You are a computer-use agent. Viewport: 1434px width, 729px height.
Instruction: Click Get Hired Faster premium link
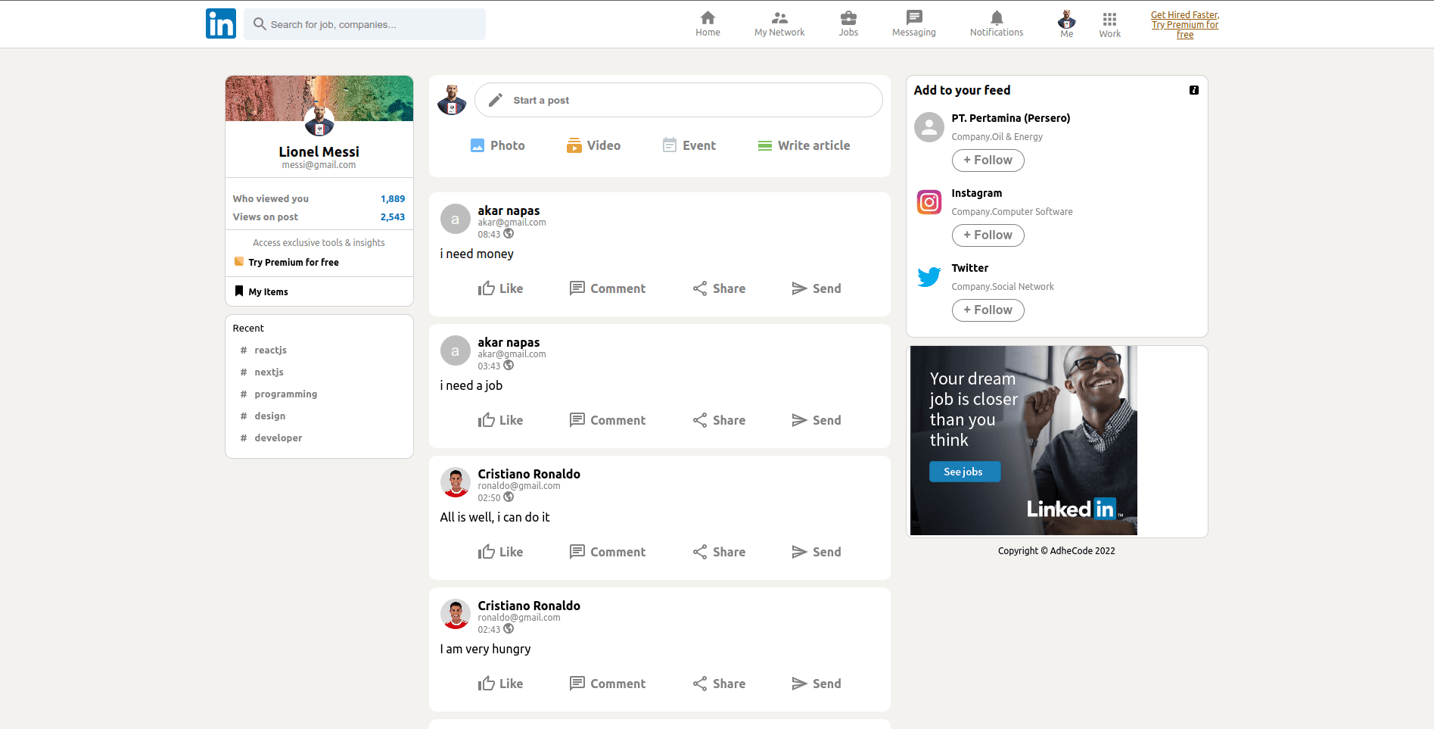click(1185, 24)
